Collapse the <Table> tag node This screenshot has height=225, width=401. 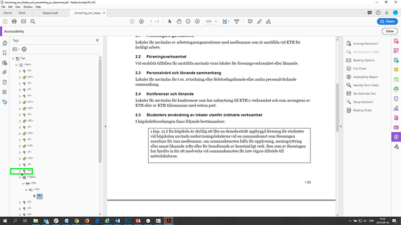pyautogui.click(x=19, y=177)
